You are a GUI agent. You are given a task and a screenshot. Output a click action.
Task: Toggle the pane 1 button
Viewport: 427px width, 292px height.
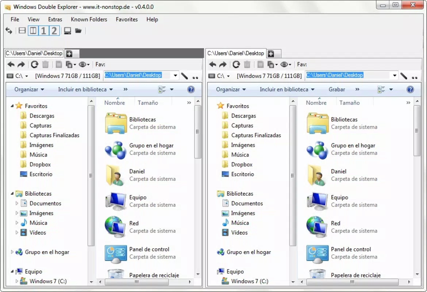[x=43, y=31]
